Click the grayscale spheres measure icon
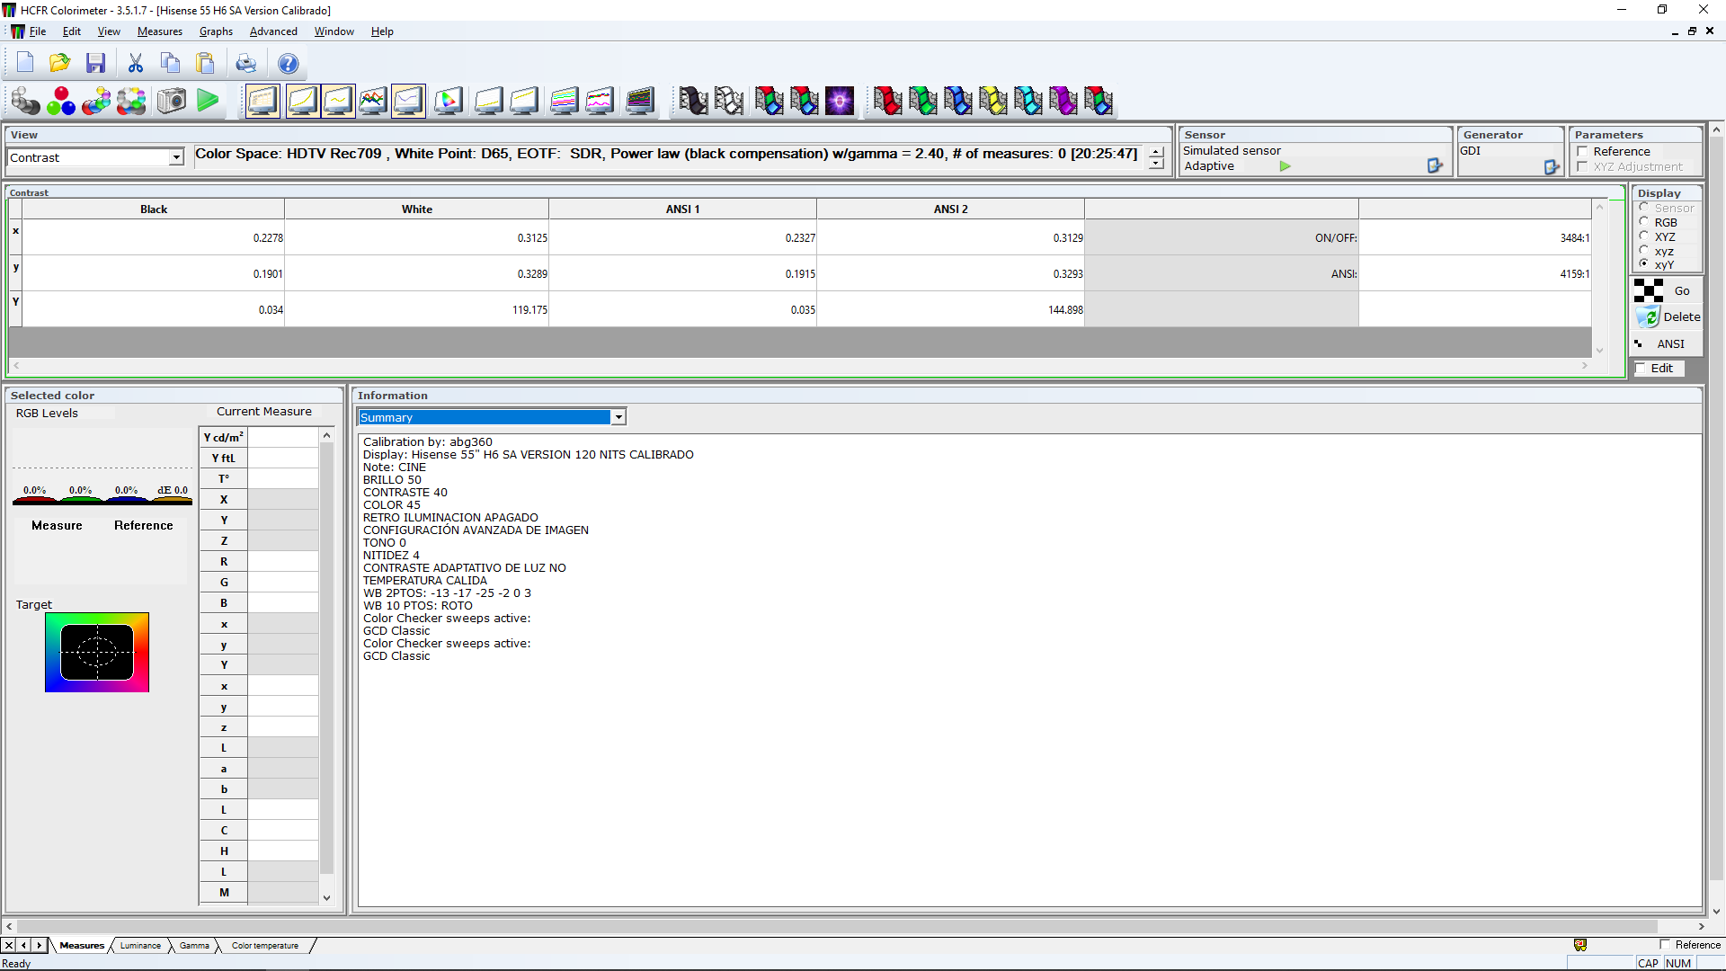Viewport: 1726px width, 971px height. pos(26,101)
